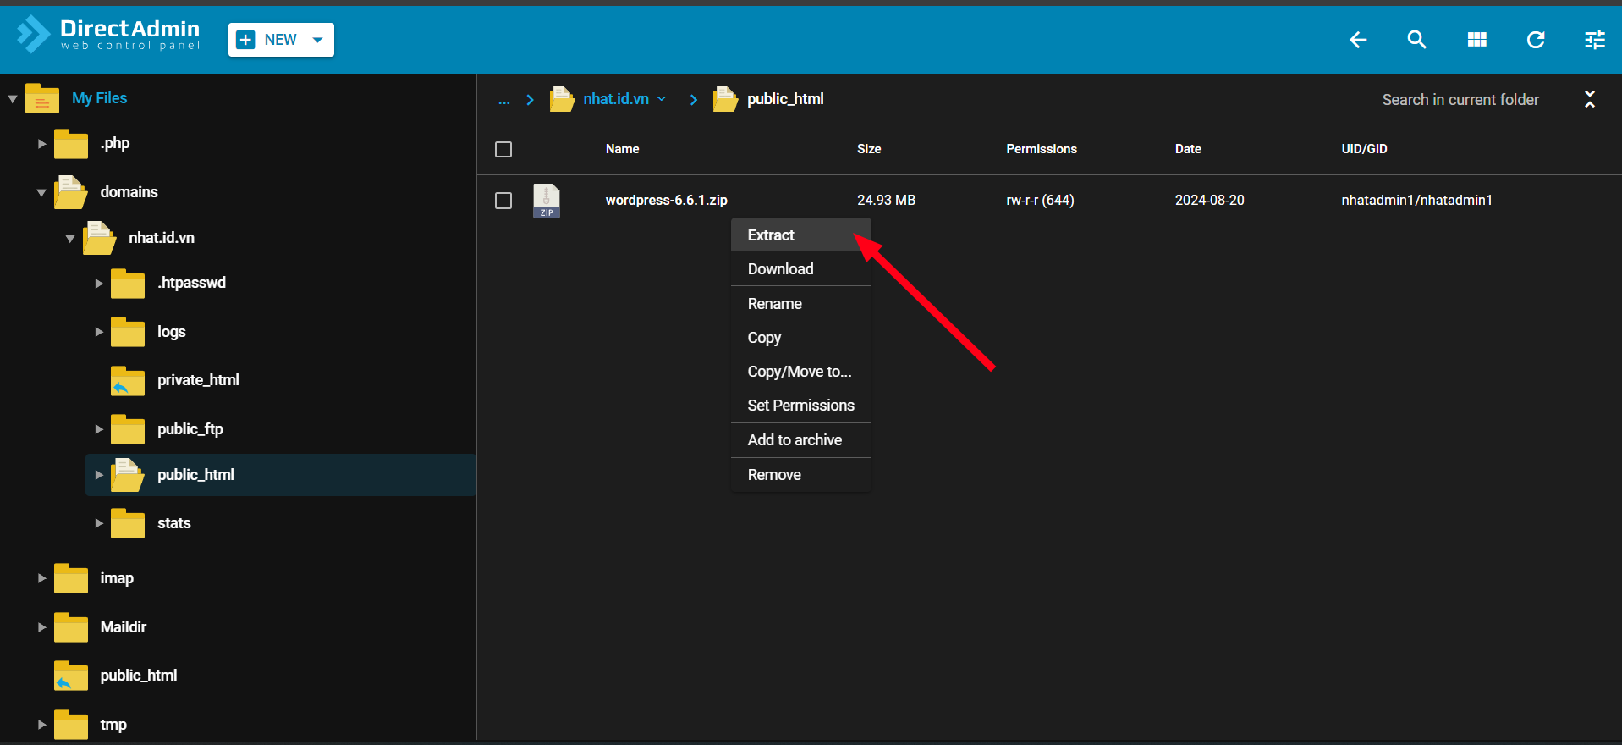This screenshot has width=1622, height=745.
Task: Open the My Files link
Action: click(100, 98)
